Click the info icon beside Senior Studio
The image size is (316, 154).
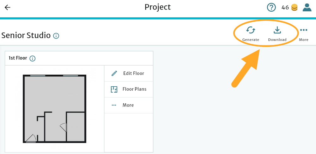point(56,36)
